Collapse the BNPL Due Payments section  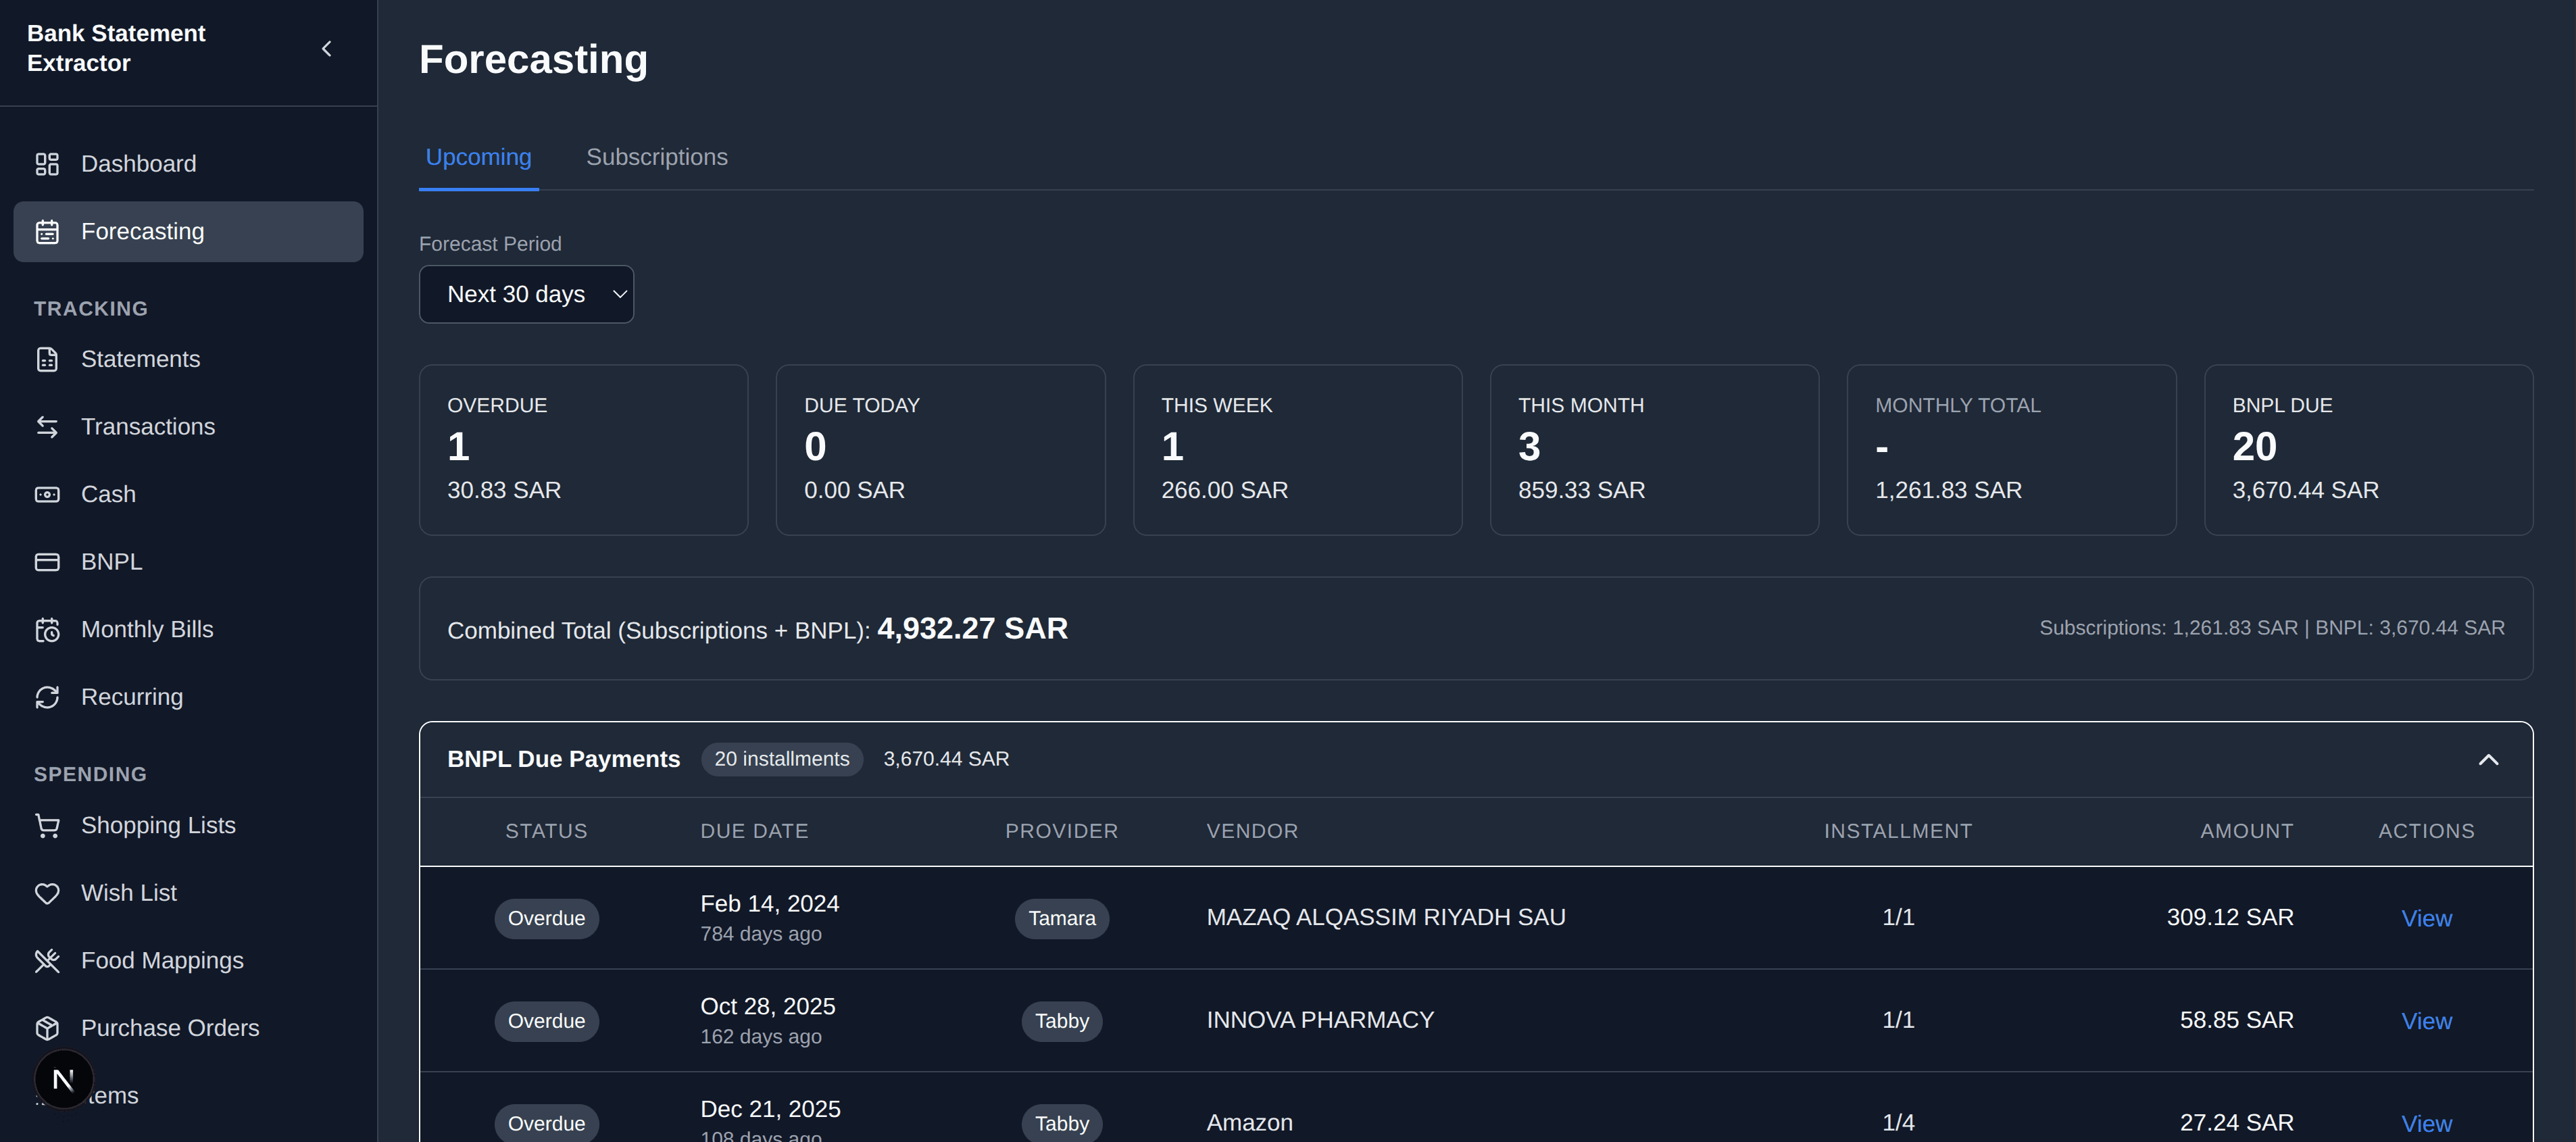coord(2488,760)
